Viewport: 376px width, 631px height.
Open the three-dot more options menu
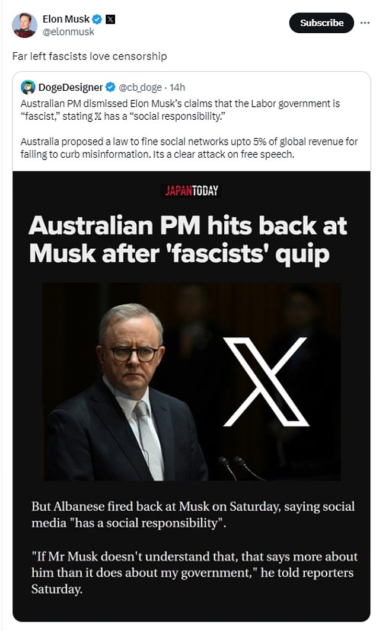365,23
